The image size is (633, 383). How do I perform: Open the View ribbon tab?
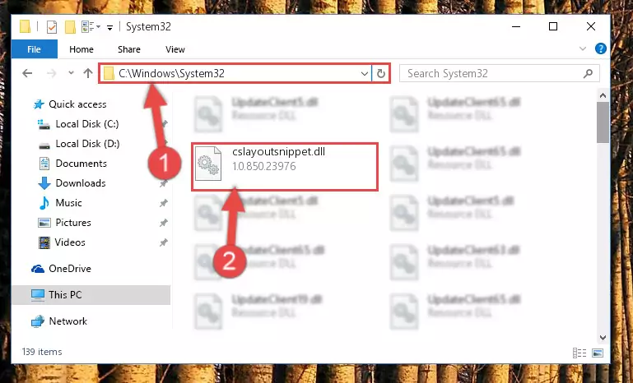click(x=175, y=49)
